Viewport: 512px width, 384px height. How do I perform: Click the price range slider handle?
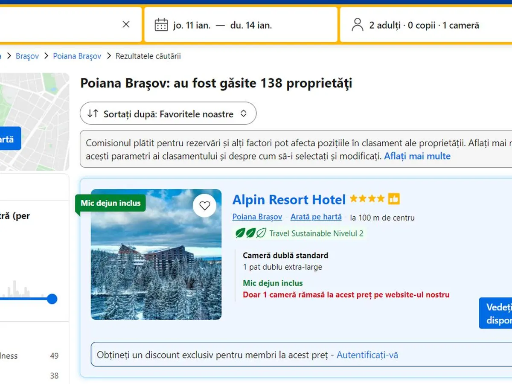[x=52, y=299]
